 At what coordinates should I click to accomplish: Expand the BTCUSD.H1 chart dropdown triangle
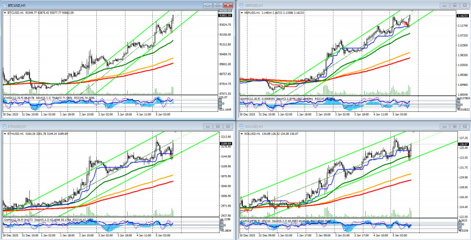click(5, 13)
